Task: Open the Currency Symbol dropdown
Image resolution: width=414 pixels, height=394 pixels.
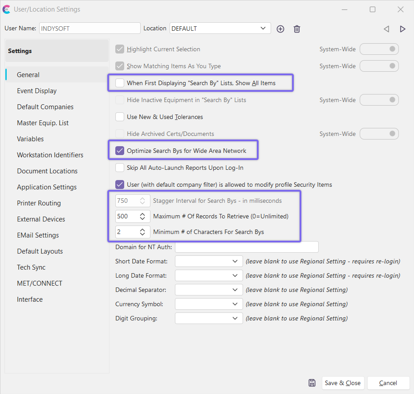Action: point(235,304)
